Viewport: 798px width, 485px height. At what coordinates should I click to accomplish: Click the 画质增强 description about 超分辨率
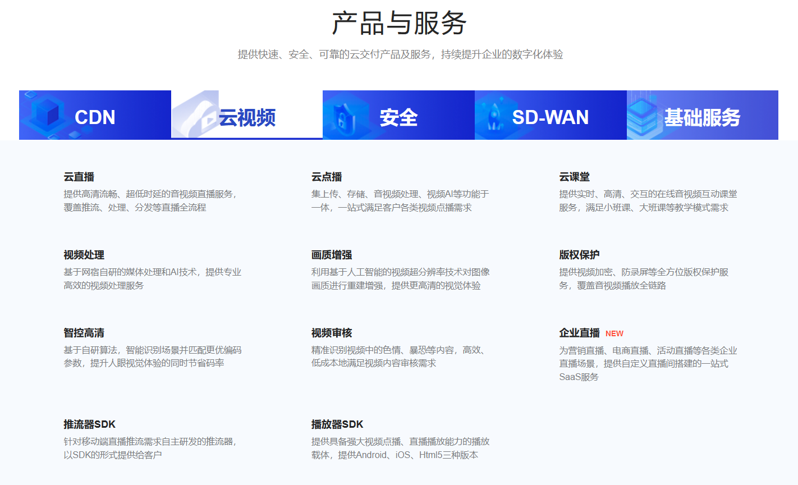click(401, 279)
